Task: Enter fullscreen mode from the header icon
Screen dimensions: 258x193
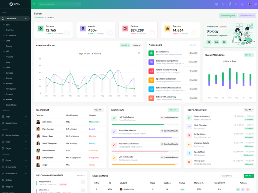Action: coord(243,4)
